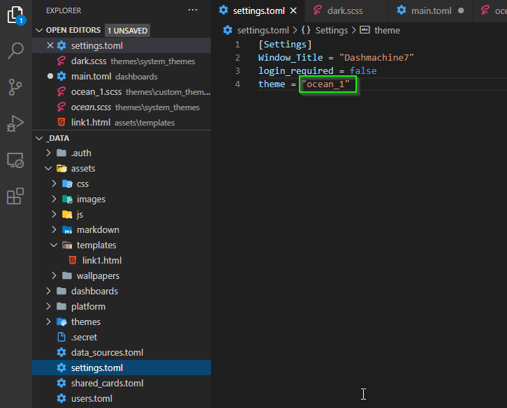The image size is (507, 408).
Task: Click the js folder icon
Action: pyautogui.click(x=67, y=214)
